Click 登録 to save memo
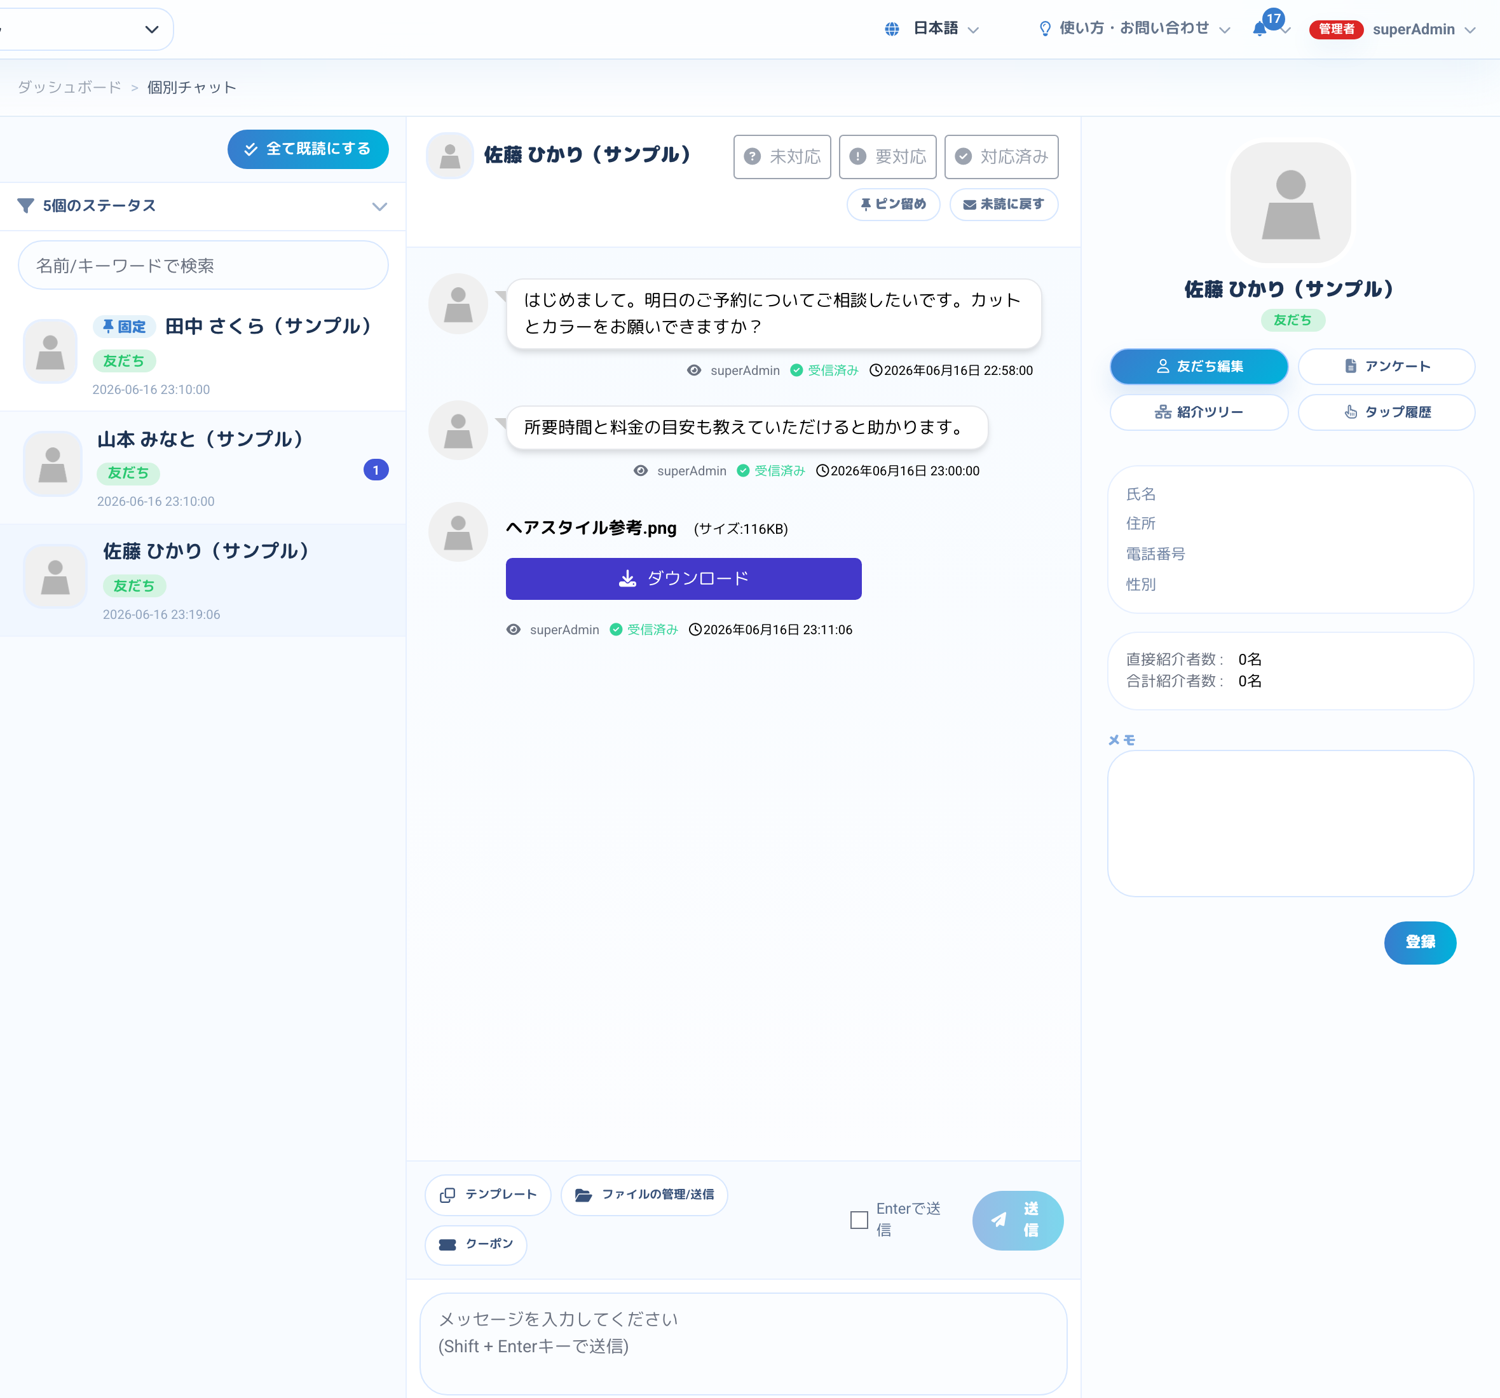1500x1398 pixels. point(1420,942)
